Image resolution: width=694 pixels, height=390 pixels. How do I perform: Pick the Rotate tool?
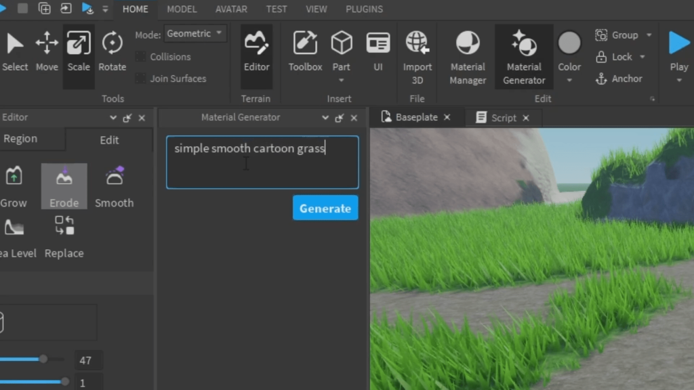pos(112,52)
